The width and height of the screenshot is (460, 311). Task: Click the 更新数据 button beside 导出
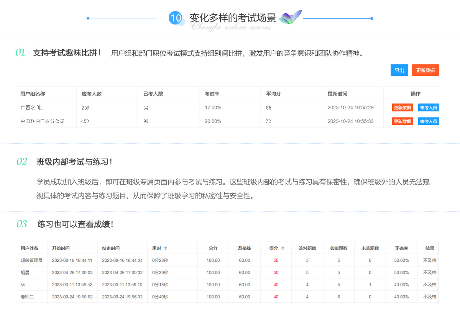pyautogui.click(x=425, y=70)
